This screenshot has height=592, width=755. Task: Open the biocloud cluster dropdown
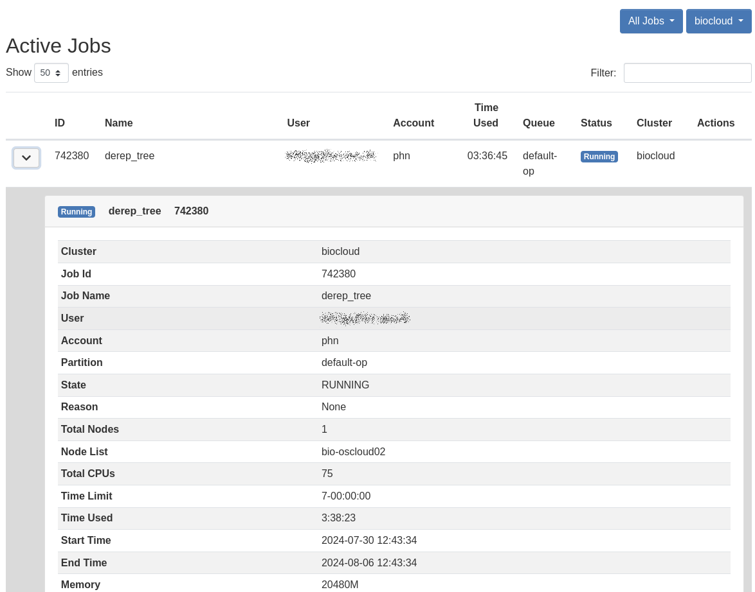718,21
